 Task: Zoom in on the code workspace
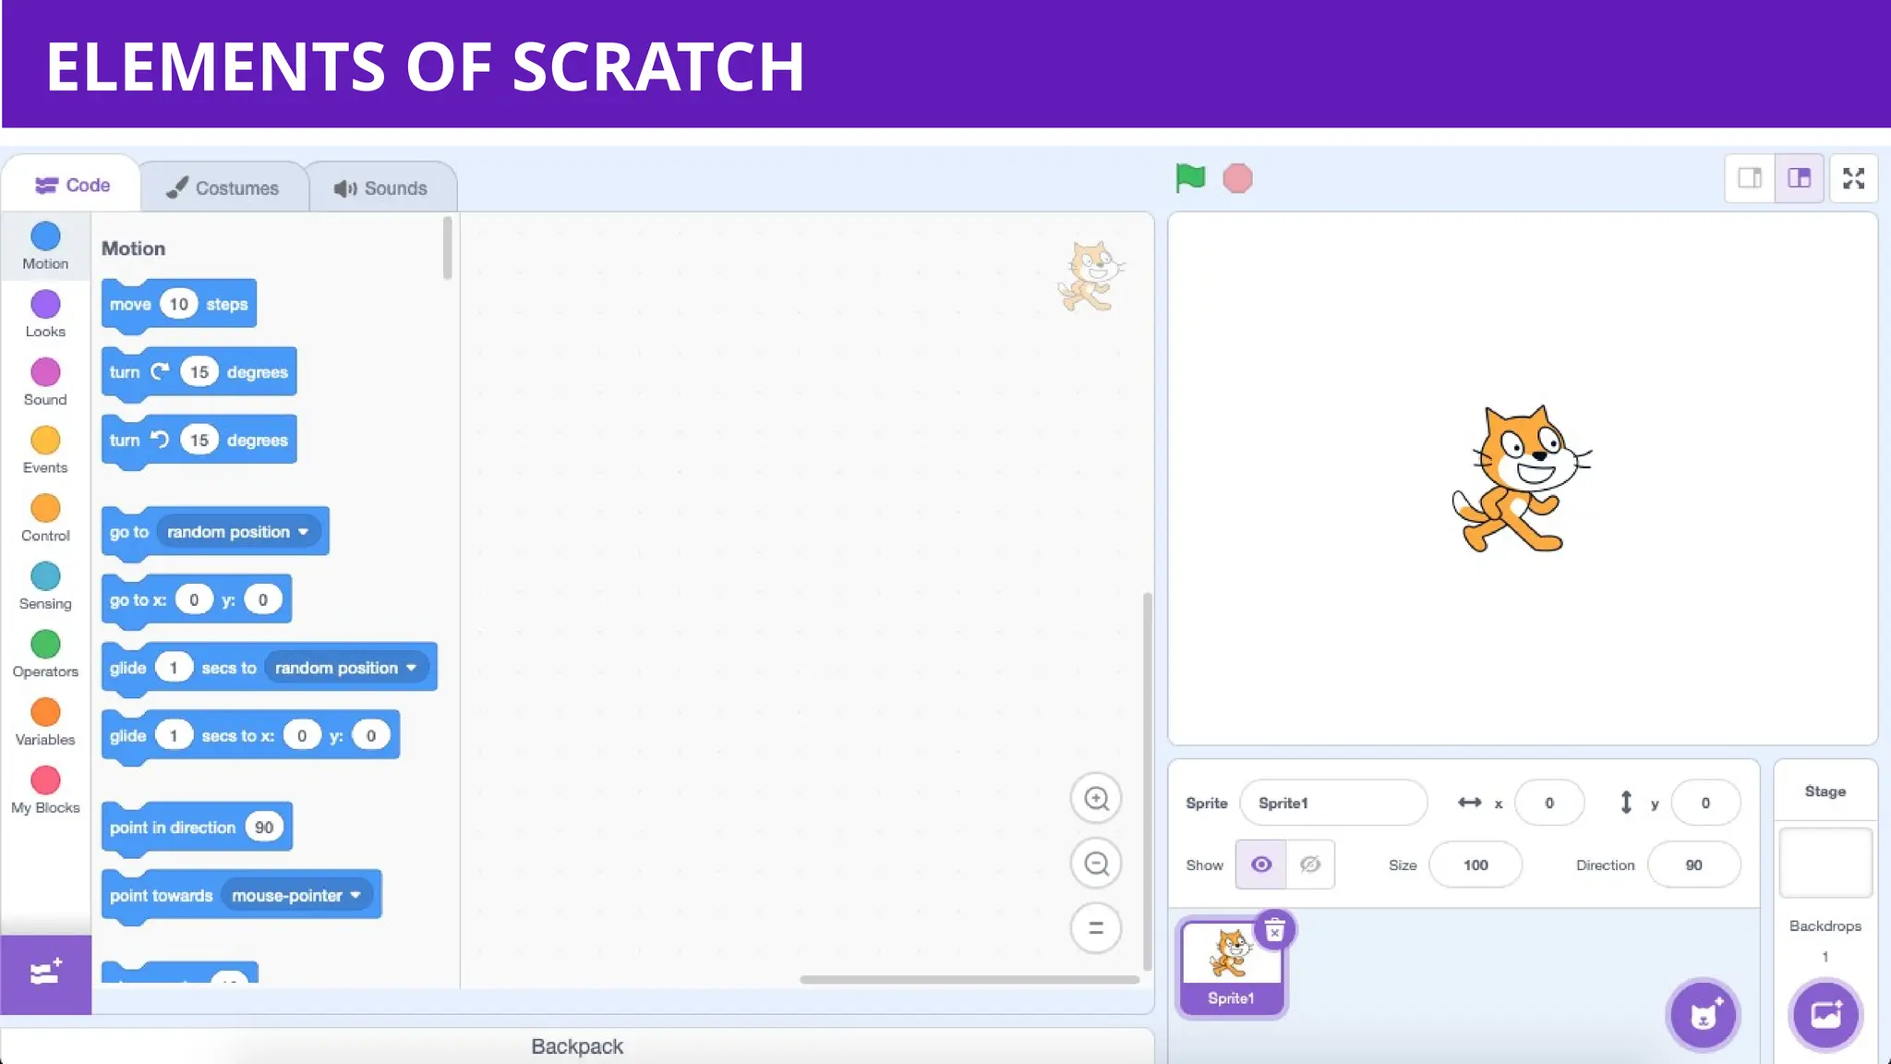(x=1096, y=799)
